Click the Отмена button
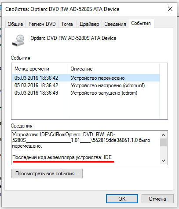Image resolution: width=179 pixels, height=209 pixels. click(x=157, y=199)
